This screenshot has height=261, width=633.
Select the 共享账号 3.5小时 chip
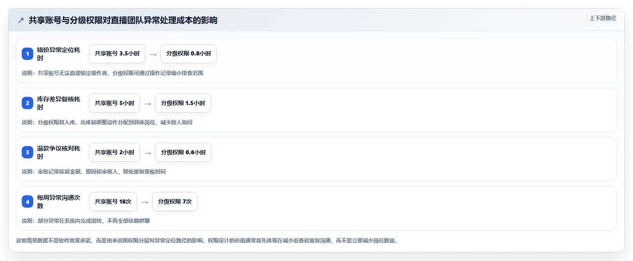pos(117,54)
